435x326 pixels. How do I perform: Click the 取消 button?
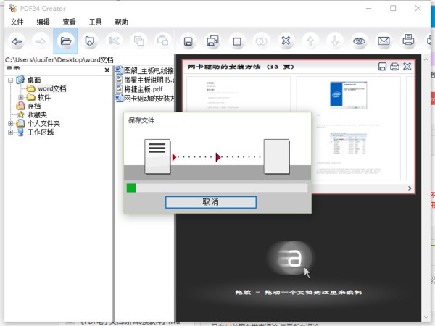(x=210, y=201)
